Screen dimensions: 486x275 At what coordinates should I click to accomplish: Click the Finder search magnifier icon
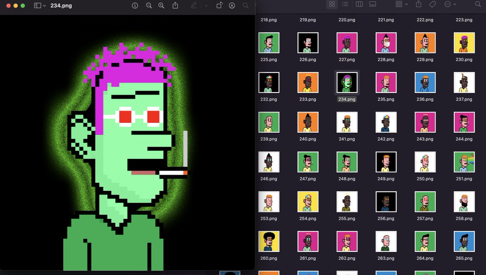tap(478, 4)
